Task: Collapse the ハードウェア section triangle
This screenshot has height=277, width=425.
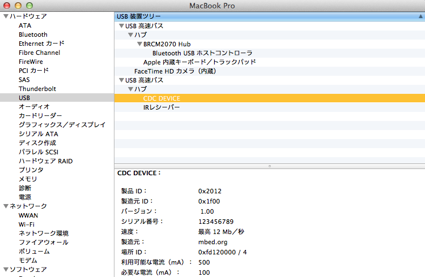Action: click(6, 16)
